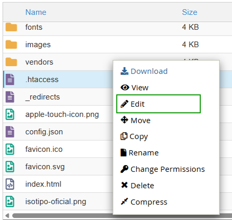
Task: Click the favicon.ico image icon
Action: (x=10, y=149)
